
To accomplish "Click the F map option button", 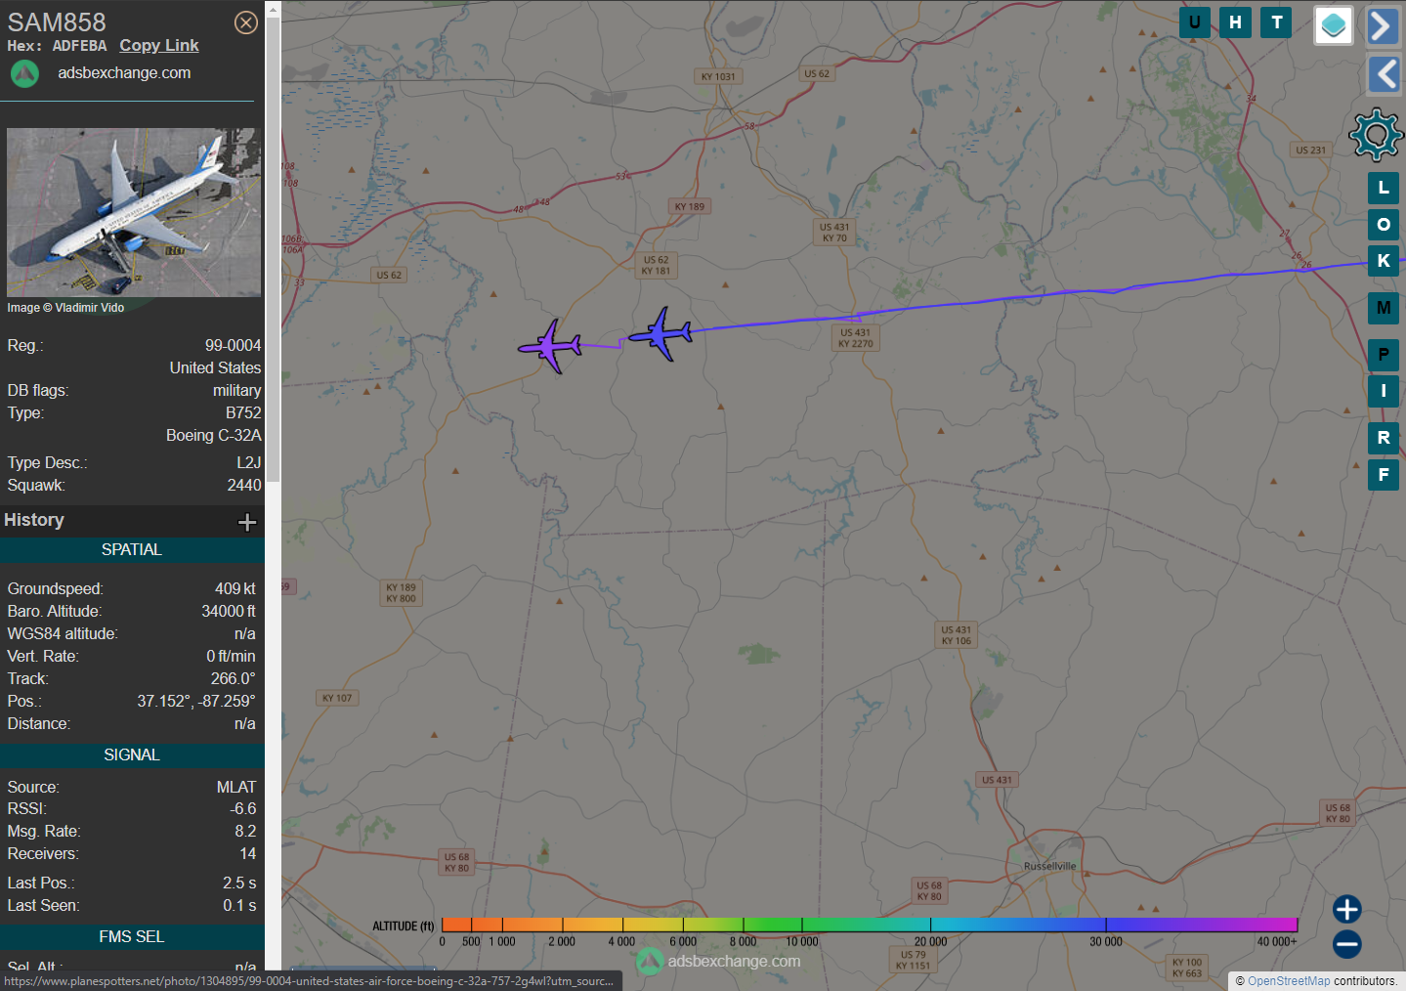I will pyautogui.click(x=1384, y=475).
